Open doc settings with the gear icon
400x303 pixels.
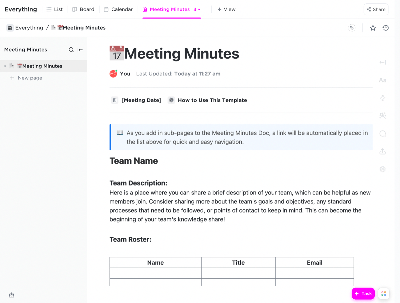[x=382, y=169]
